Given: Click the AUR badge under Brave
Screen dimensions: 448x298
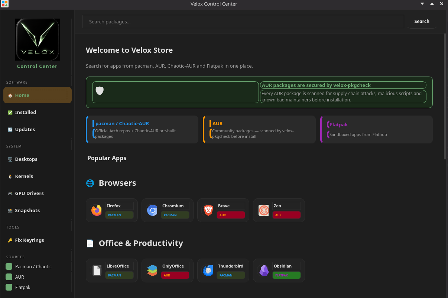Looking at the screenshot, I should [x=231, y=215].
